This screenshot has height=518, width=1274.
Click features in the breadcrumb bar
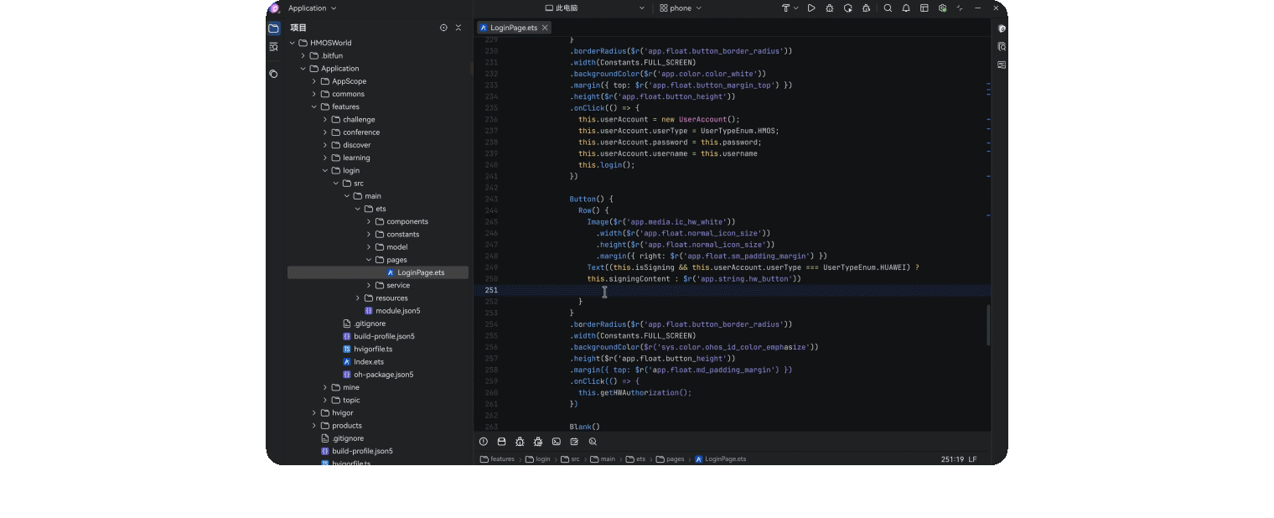coord(501,458)
